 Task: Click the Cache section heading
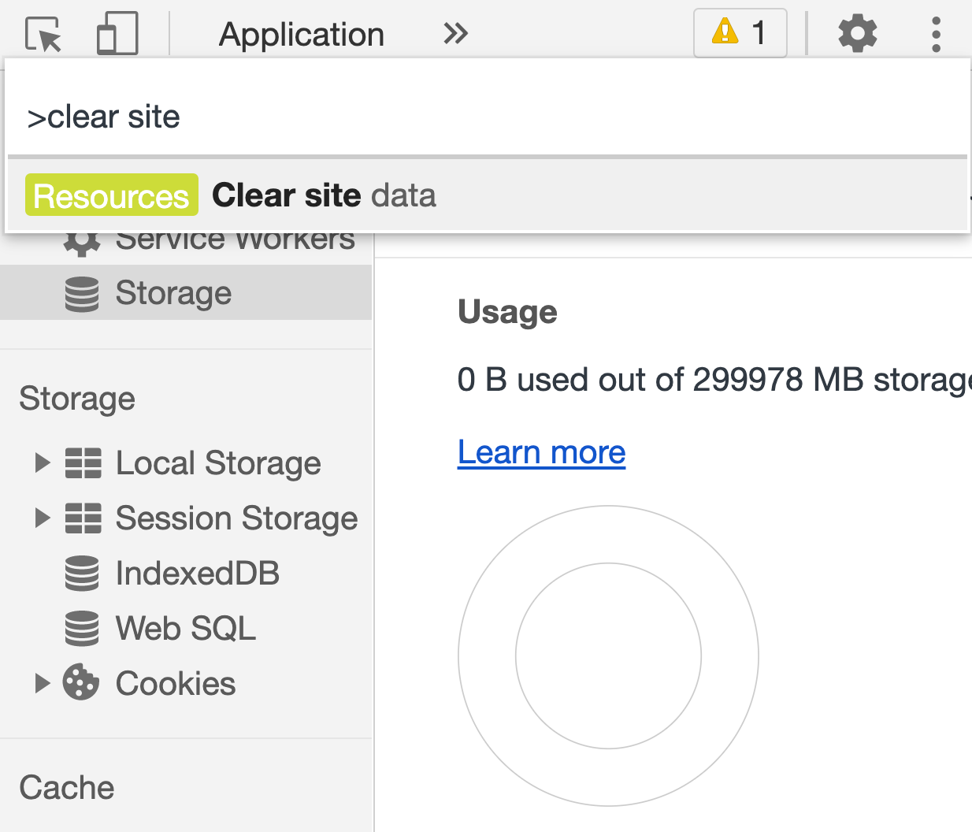pos(67,788)
